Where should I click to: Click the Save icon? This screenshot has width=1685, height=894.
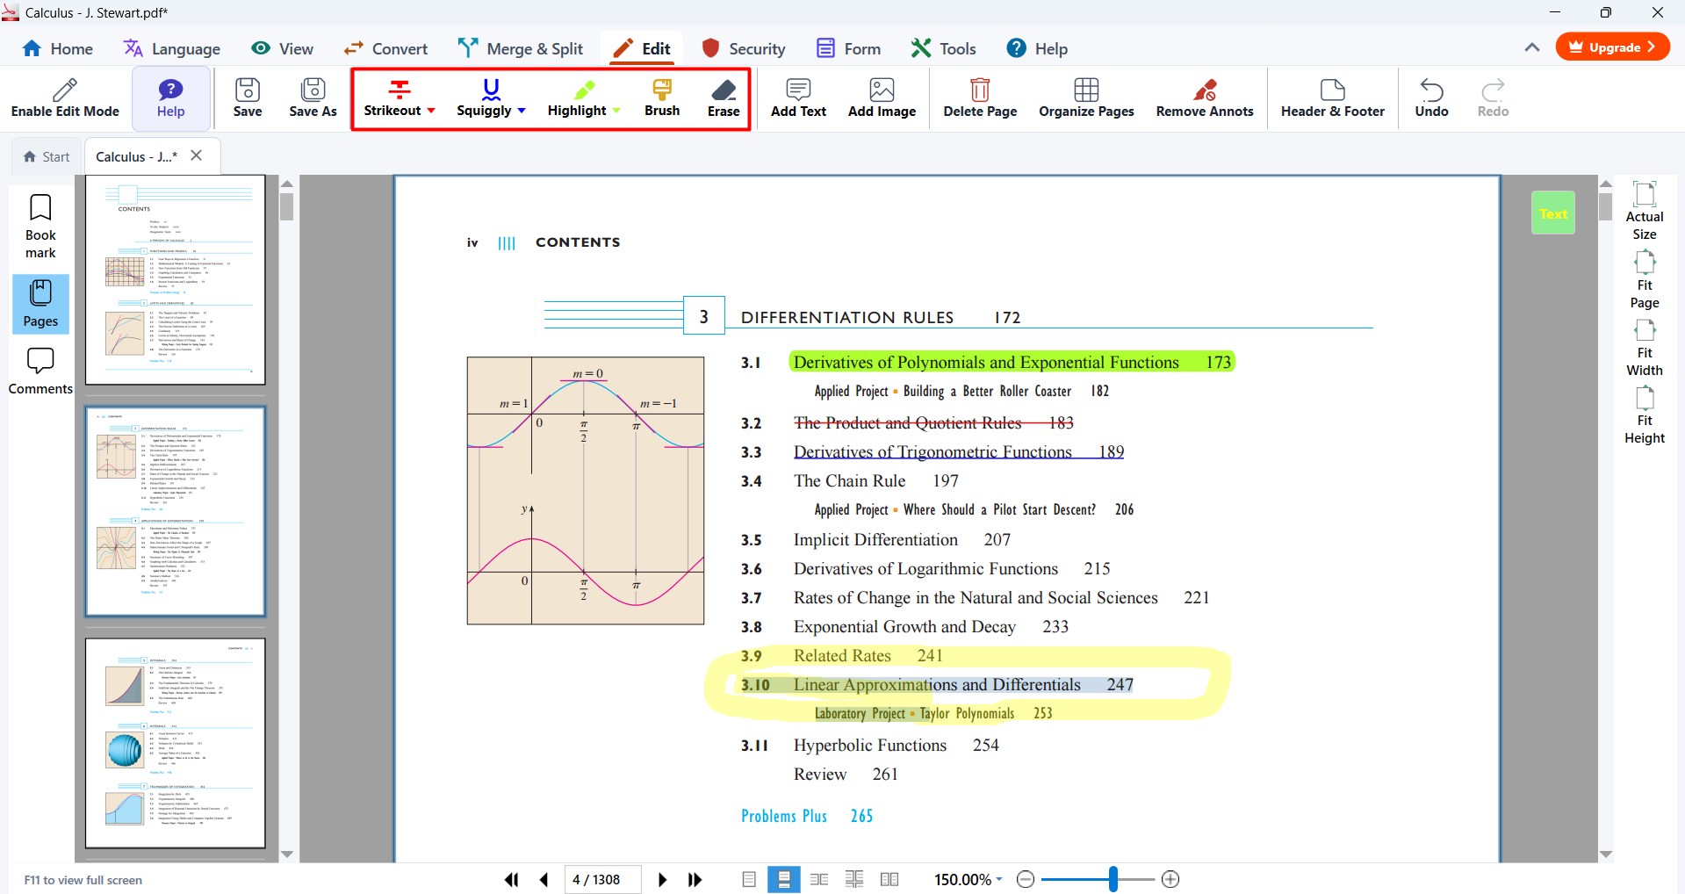(x=248, y=97)
